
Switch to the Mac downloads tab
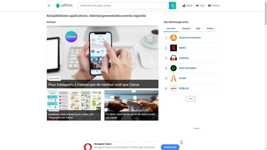pyautogui.click(x=198, y=28)
